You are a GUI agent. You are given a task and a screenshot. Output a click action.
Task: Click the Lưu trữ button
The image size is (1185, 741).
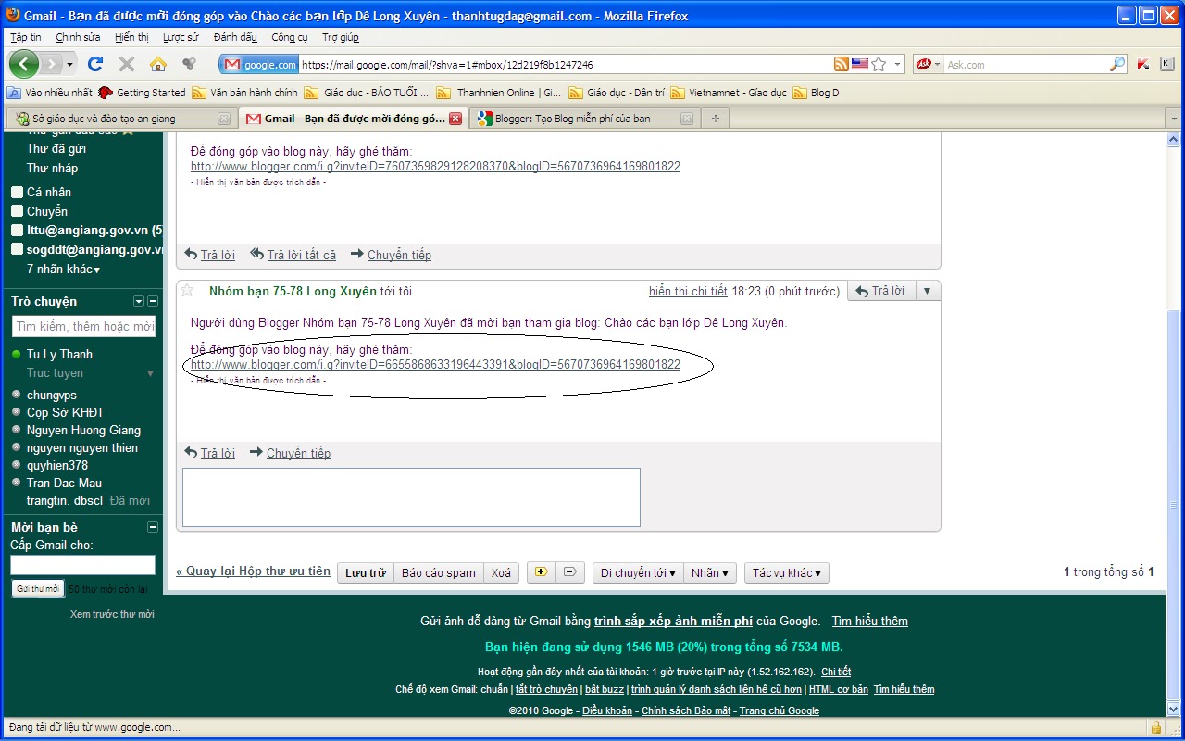pos(366,572)
